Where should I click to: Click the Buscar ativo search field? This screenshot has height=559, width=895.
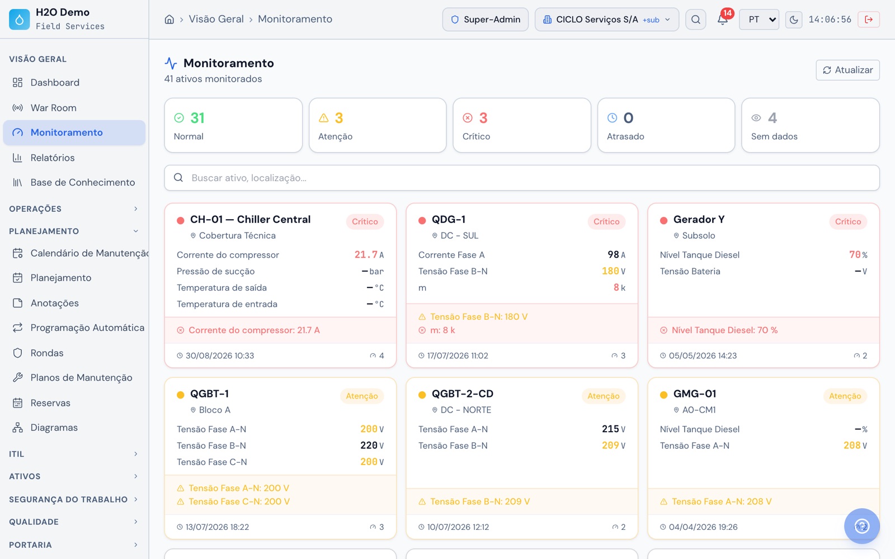[x=522, y=178]
